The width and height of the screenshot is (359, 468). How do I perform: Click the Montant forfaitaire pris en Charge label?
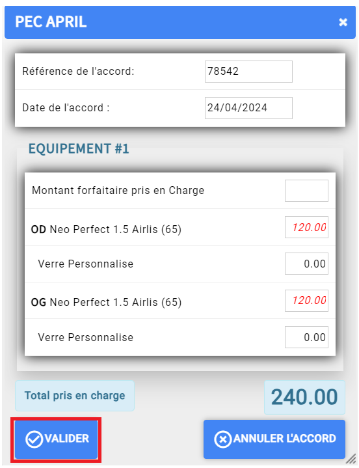tap(118, 191)
